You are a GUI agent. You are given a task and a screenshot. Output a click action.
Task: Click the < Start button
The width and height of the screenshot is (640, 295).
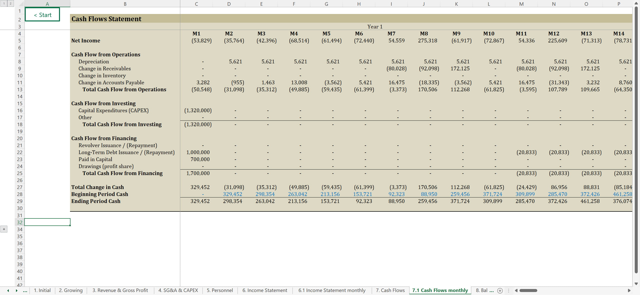coord(42,15)
